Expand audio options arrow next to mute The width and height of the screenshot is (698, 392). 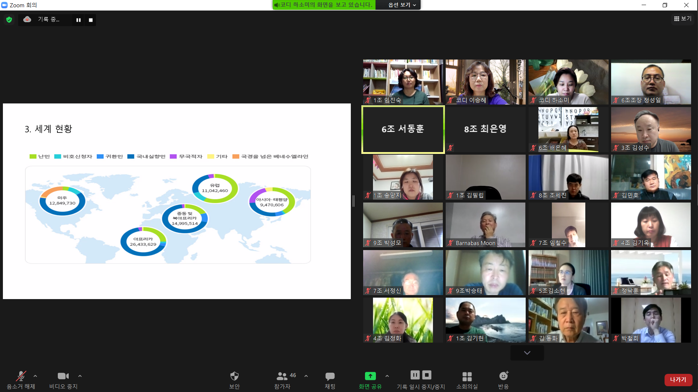click(35, 376)
